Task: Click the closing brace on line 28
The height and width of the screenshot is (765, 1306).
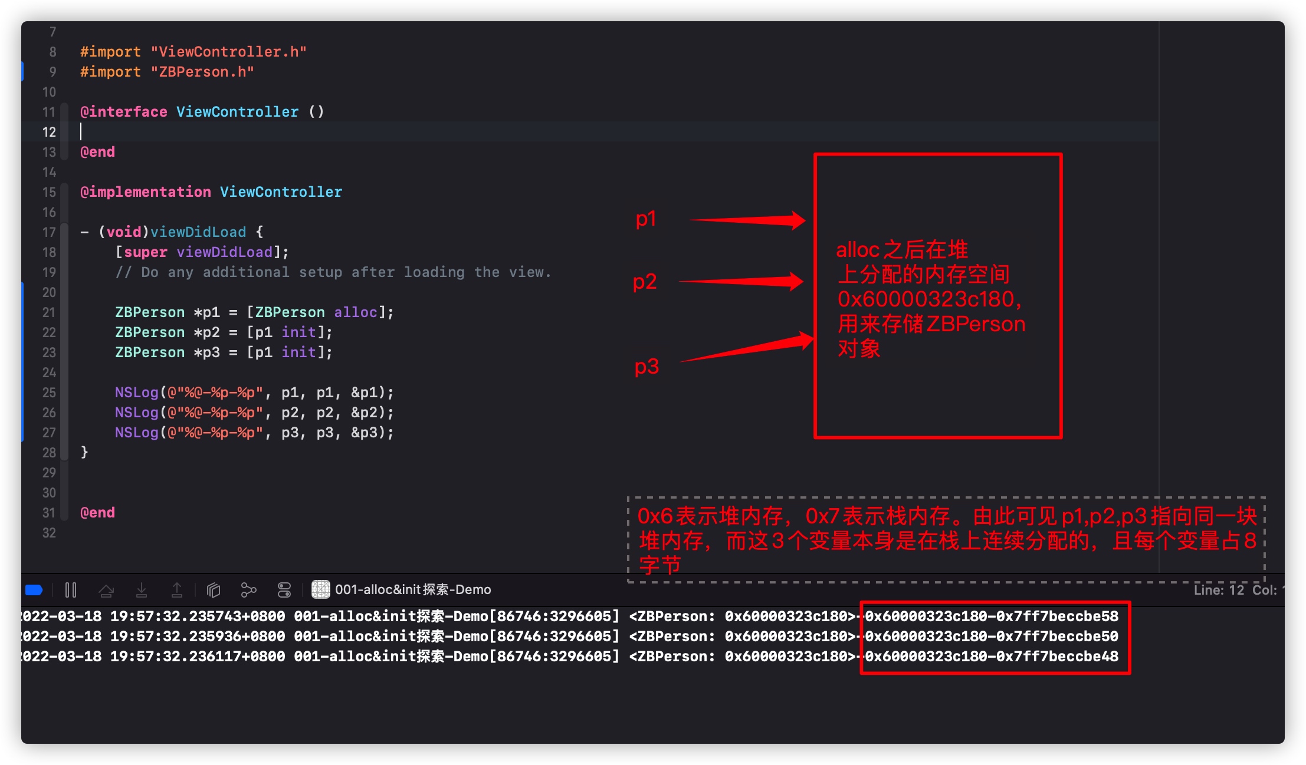Action: click(84, 452)
